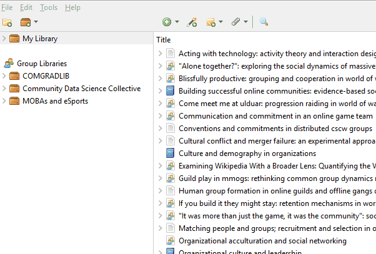The height and width of the screenshot is (254, 376).
Task: Open the New Library dropdown arrow
Action: [36, 22]
